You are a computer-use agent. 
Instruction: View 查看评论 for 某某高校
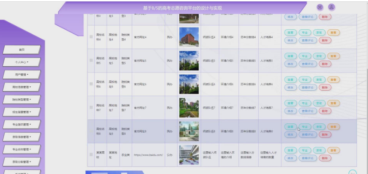coord(308,158)
